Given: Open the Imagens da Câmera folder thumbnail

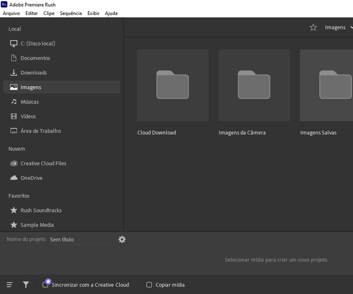Looking at the screenshot, I should 254,85.
